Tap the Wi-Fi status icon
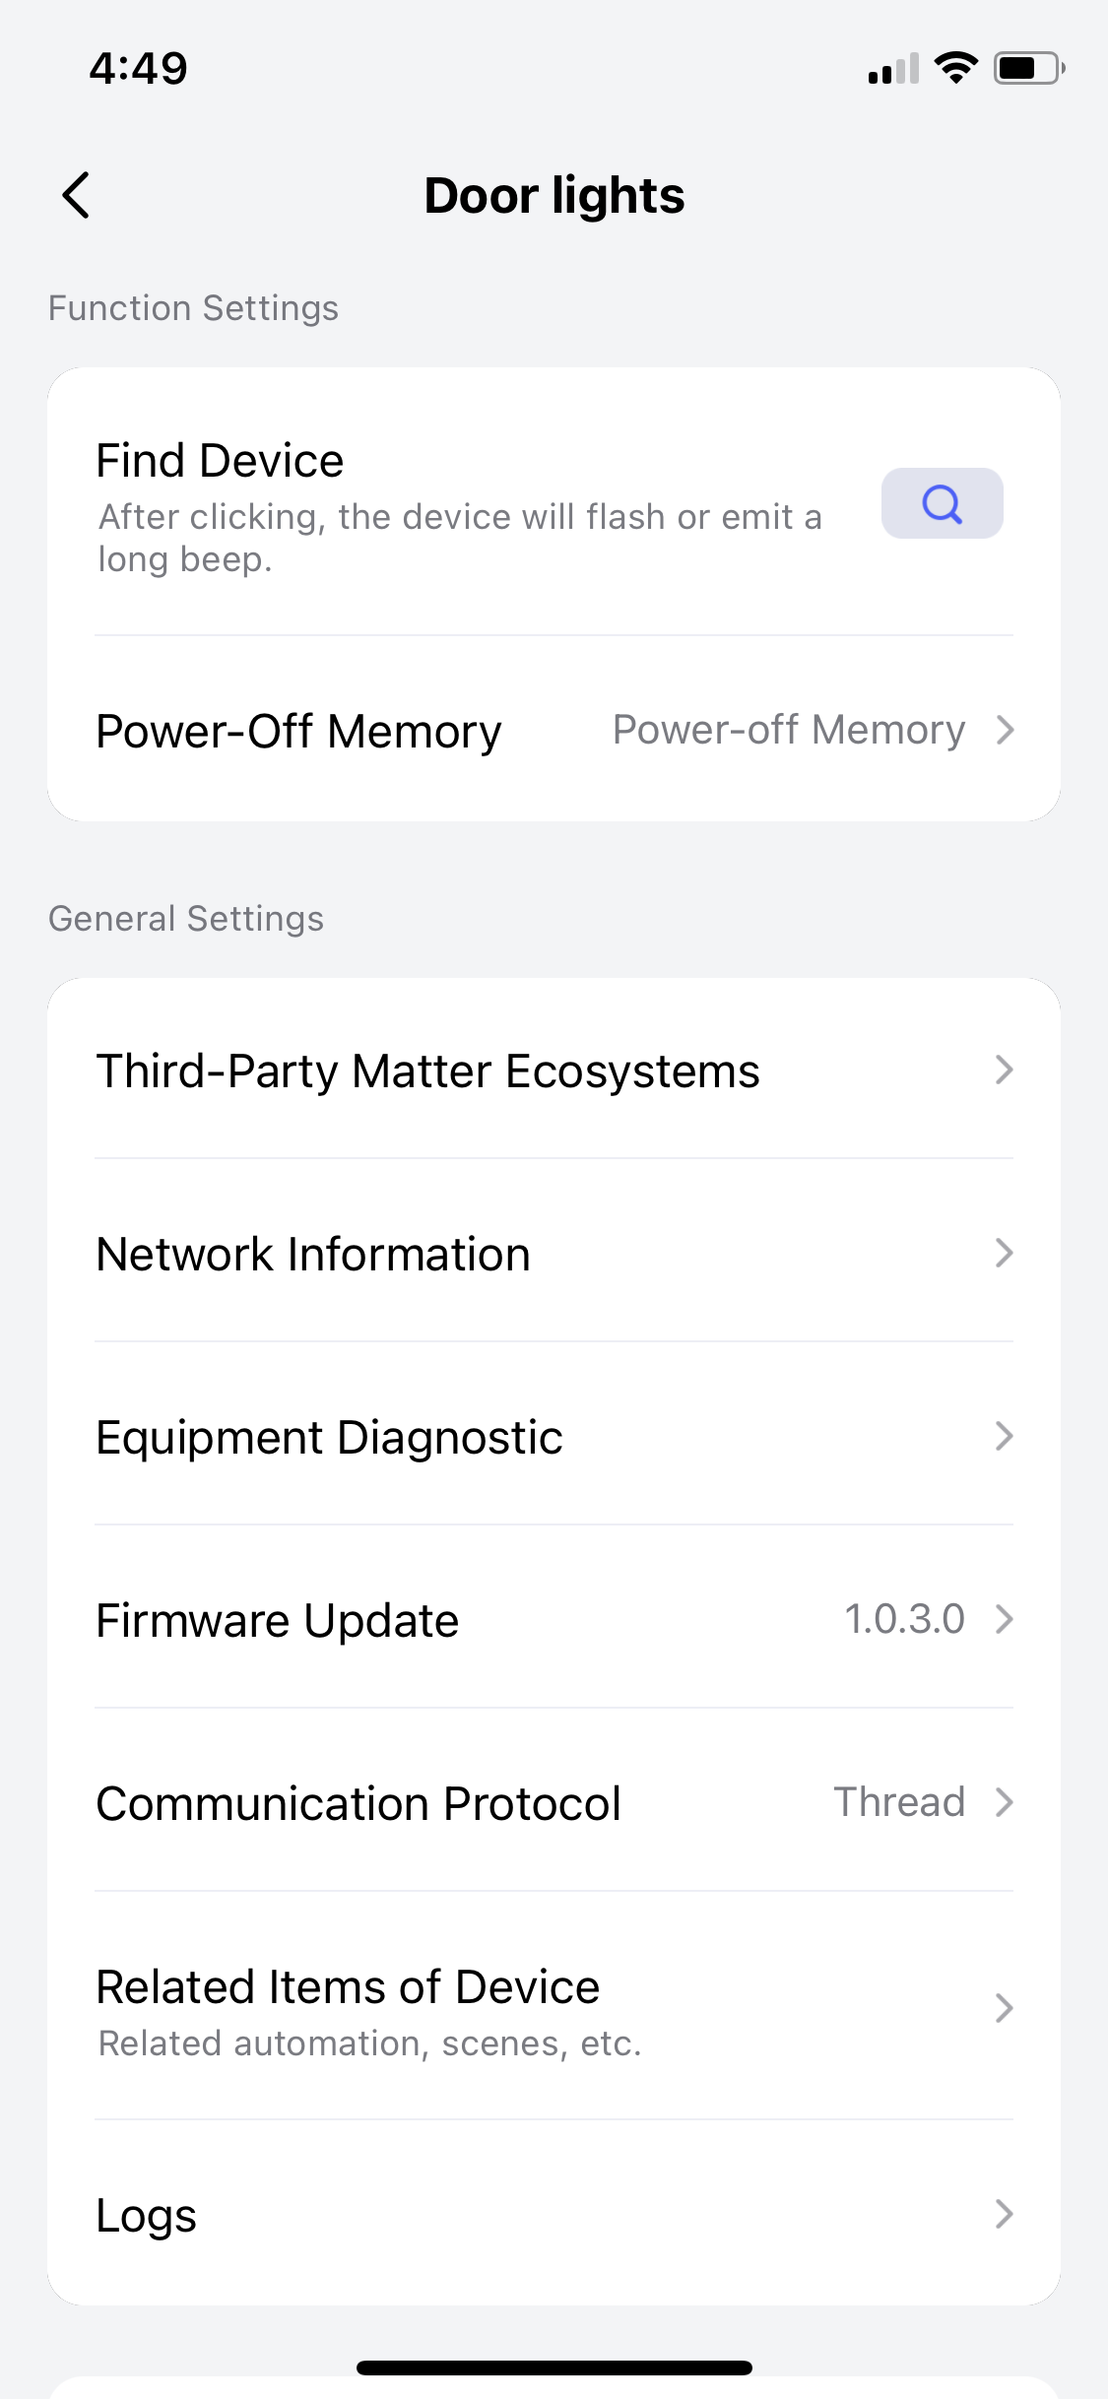The image size is (1108, 2399). tap(954, 68)
